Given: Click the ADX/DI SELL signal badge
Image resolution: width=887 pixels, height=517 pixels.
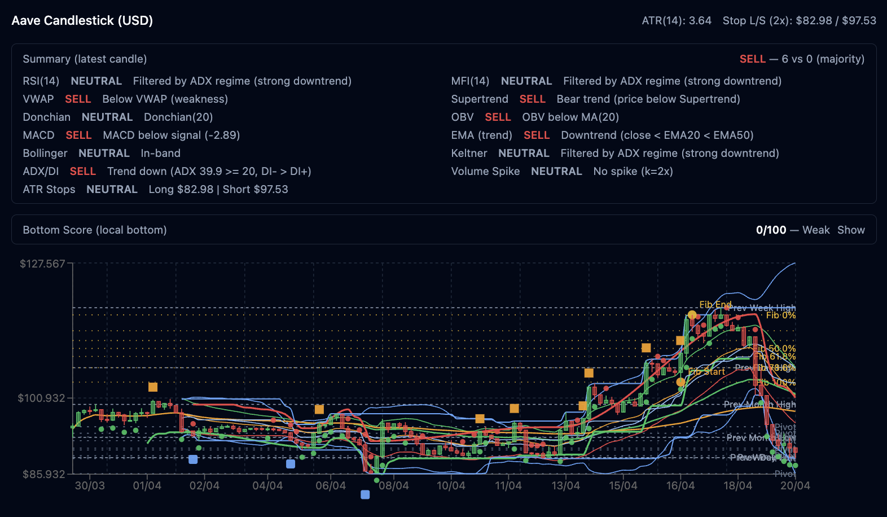Looking at the screenshot, I should (x=83, y=171).
